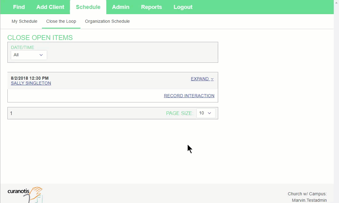339x203 pixels.
Task: Switch to the Reports tab
Action: tap(151, 7)
